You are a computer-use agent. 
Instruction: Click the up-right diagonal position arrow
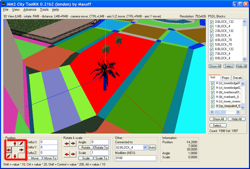[22, 143]
